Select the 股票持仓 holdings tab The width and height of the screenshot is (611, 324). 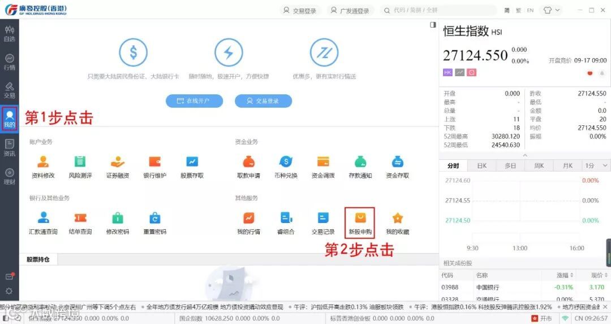click(x=38, y=260)
